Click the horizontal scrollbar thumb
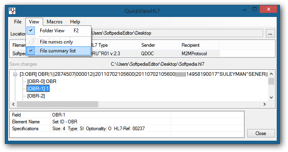 [58, 104]
